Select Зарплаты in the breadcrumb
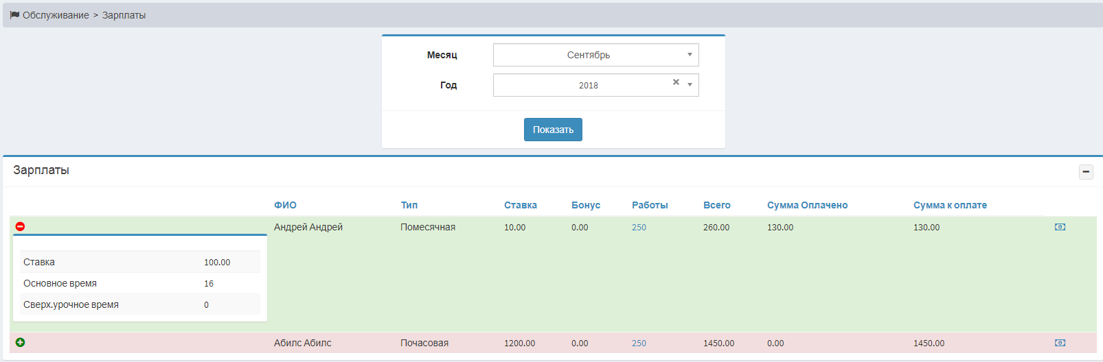This screenshot has width=1103, height=362. pyautogui.click(x=124, y=15)
